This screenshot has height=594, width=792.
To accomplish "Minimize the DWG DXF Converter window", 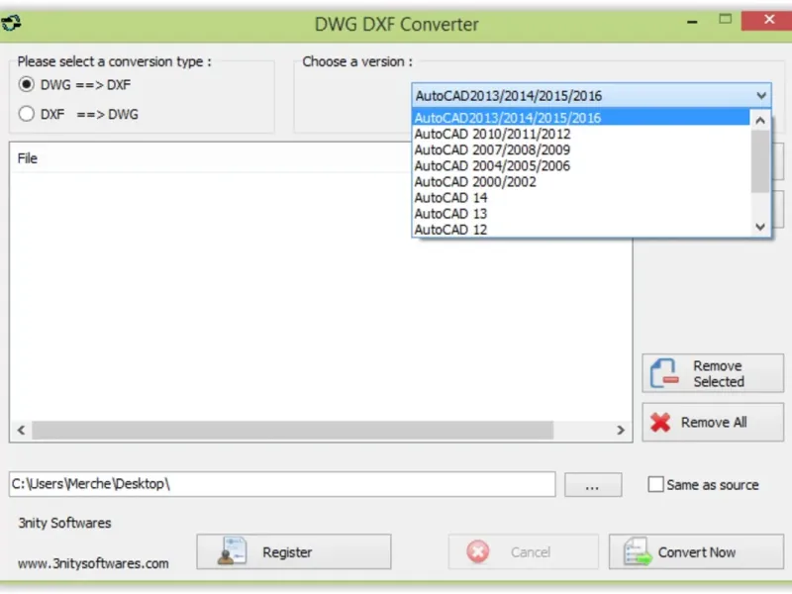I will click(x=692, y=22).
